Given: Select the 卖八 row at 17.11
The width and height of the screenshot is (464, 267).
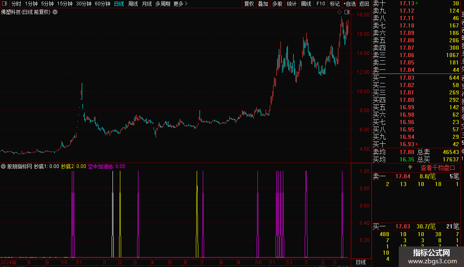Looking at the screenshot, I should point(416,18).
